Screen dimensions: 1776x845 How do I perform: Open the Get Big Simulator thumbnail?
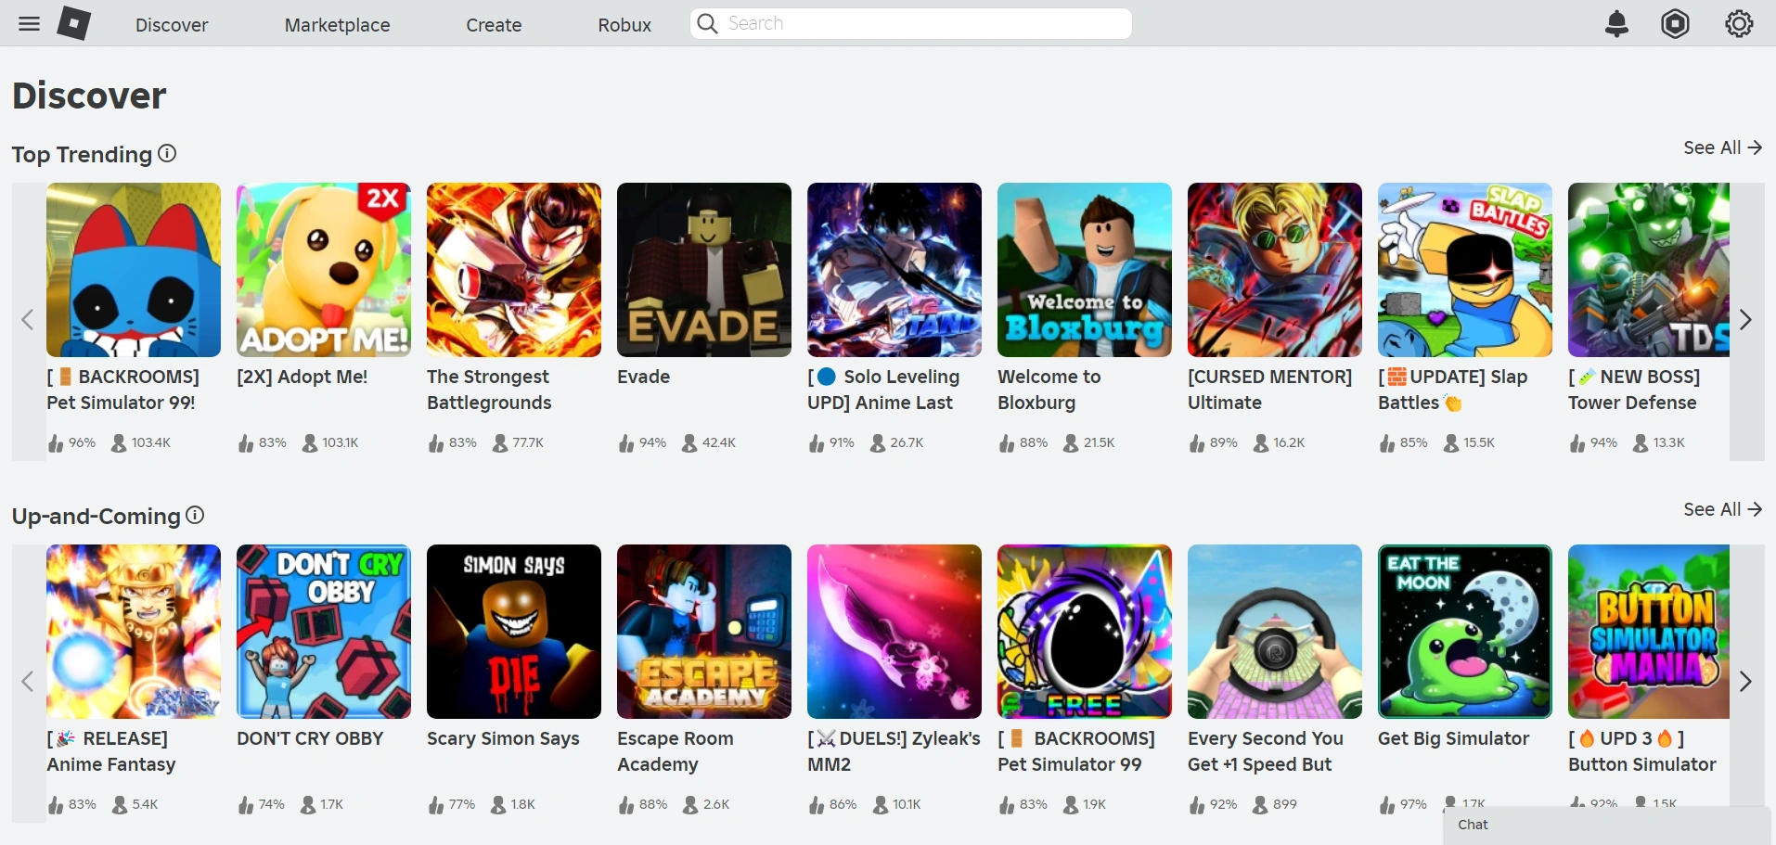coord(1465,632)
